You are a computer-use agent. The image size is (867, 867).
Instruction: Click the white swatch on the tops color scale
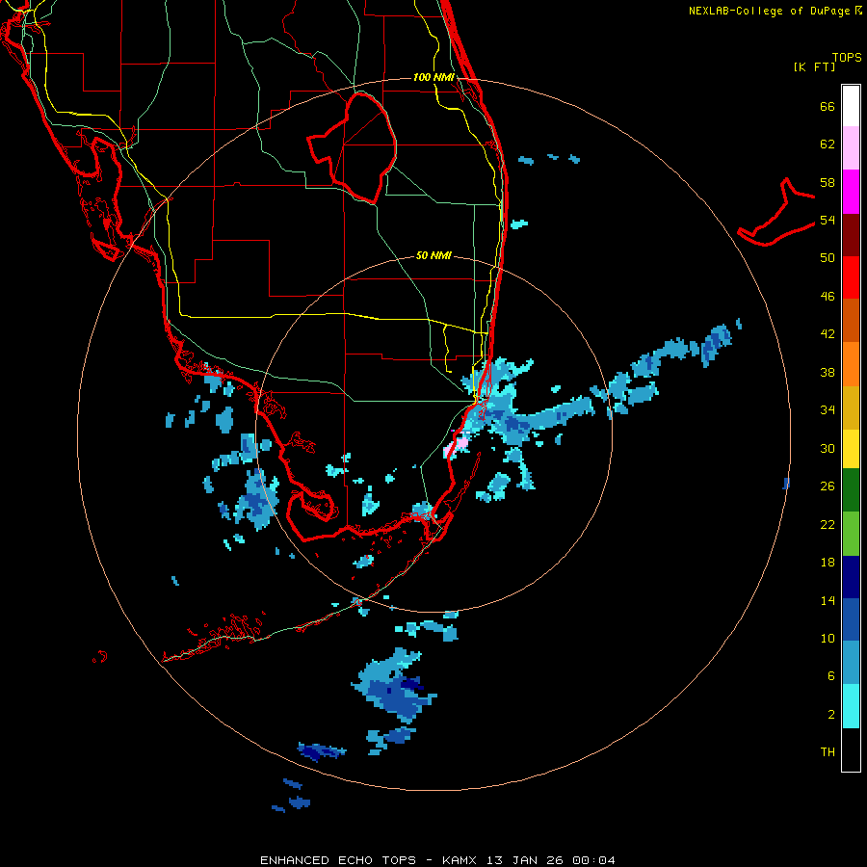coord(851,106)
